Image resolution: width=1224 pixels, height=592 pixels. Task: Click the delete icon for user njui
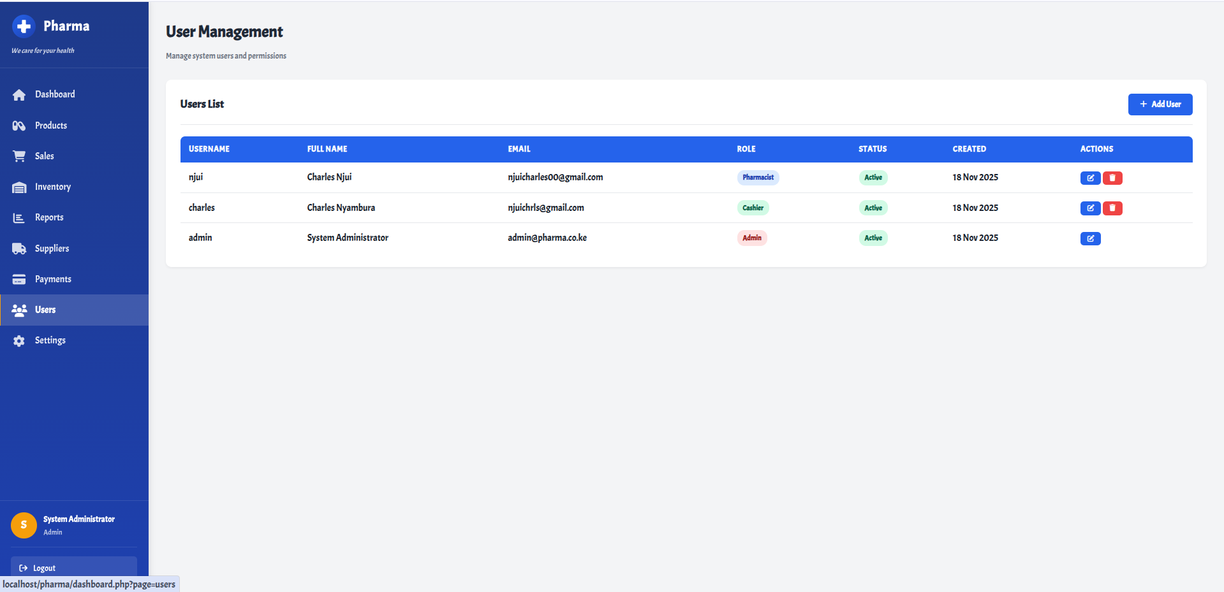pyautogui.click(x=1112, y=178)
